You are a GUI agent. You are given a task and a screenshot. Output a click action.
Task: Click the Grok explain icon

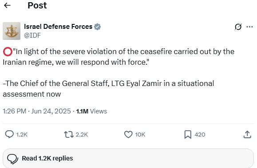click(x=238, y=27)
